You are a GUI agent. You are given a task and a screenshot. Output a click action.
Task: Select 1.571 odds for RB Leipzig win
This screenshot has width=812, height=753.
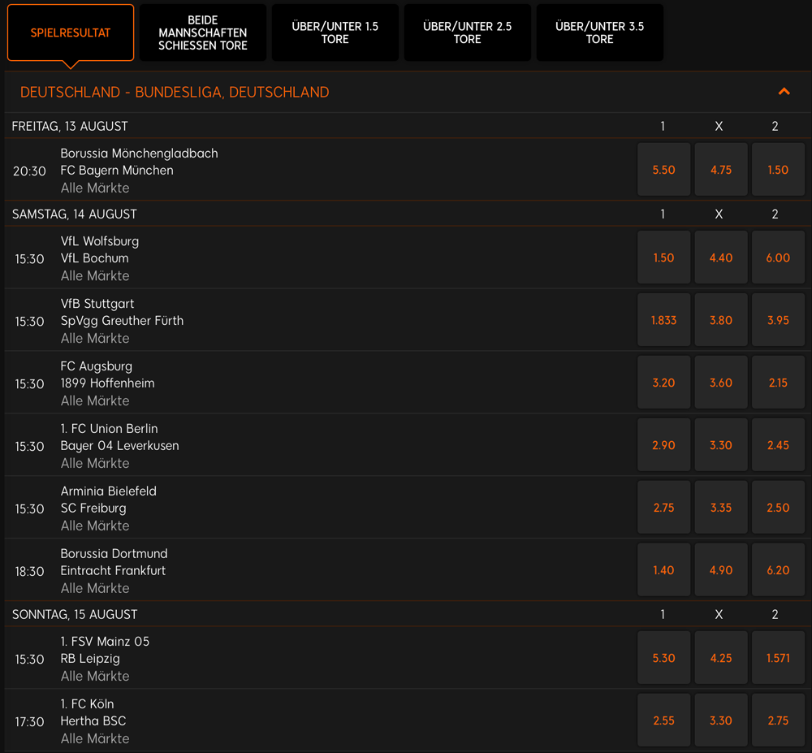coord(778,658)
